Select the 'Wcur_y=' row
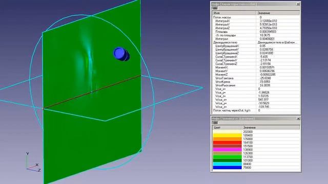This screenshot has height=184, width=328. pos(256,103)
